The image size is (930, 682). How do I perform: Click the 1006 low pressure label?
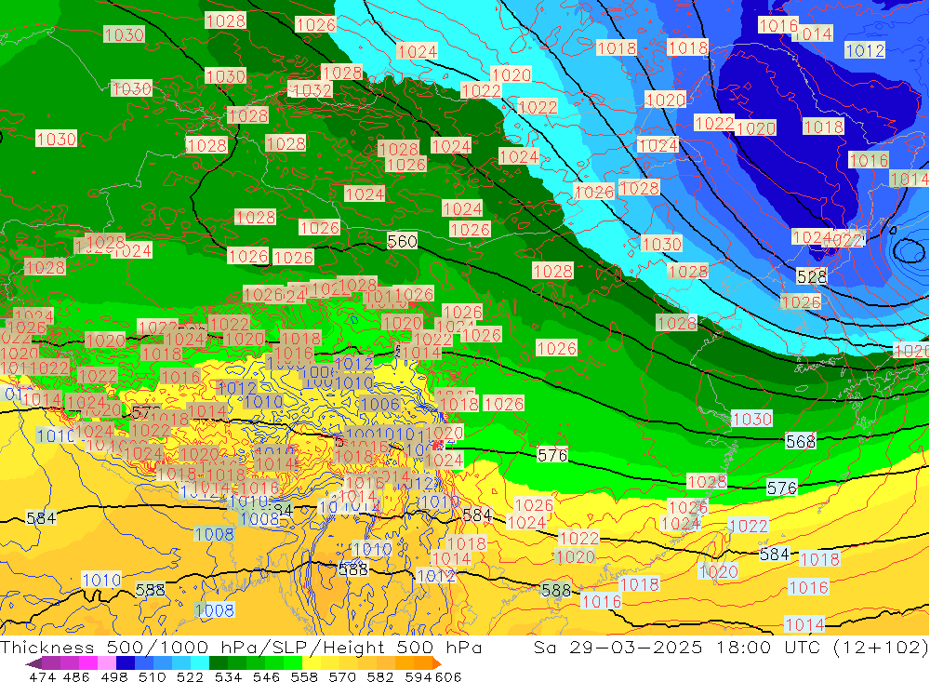point(380,404)
